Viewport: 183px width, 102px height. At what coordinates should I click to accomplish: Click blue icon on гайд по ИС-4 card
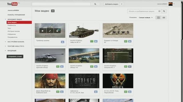point(96,41)
